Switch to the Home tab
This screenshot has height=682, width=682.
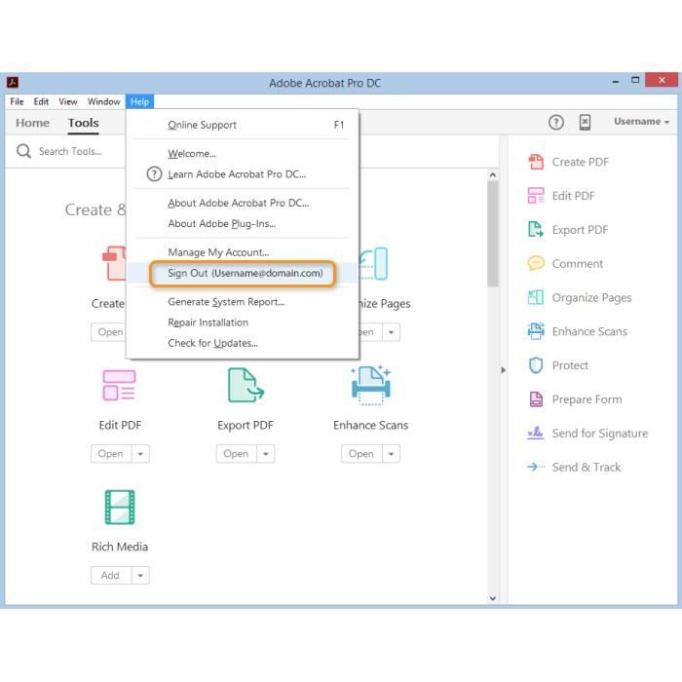tap(32, 123)
